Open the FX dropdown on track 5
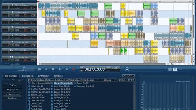Screen dimensions: 196x110 [x=33, y=16]
